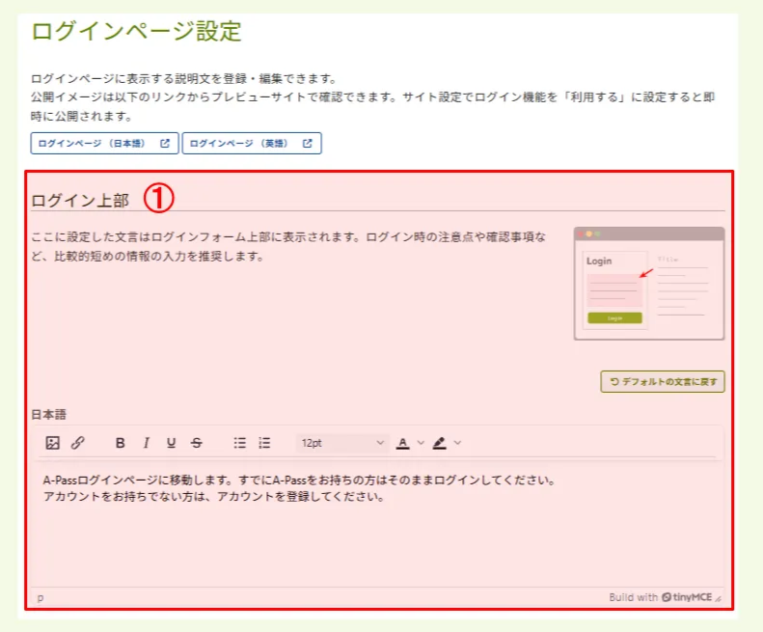Open ログインページ(日本語) preview link
Image resolution: width=763 pixels, height=632 pixels.
tap(104, 143)
